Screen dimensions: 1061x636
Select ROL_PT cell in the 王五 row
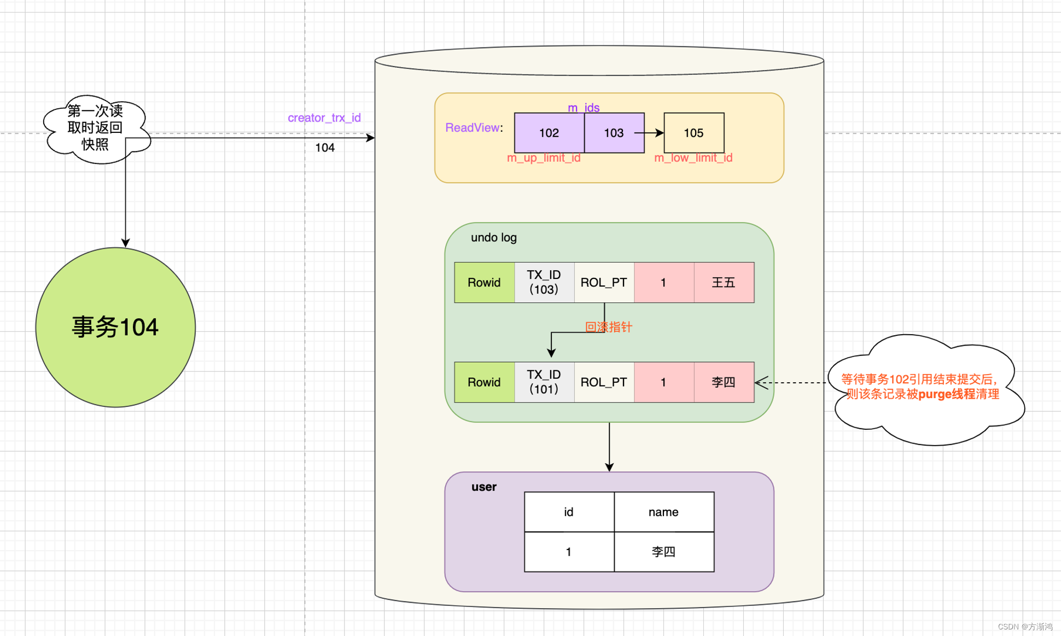604,283
